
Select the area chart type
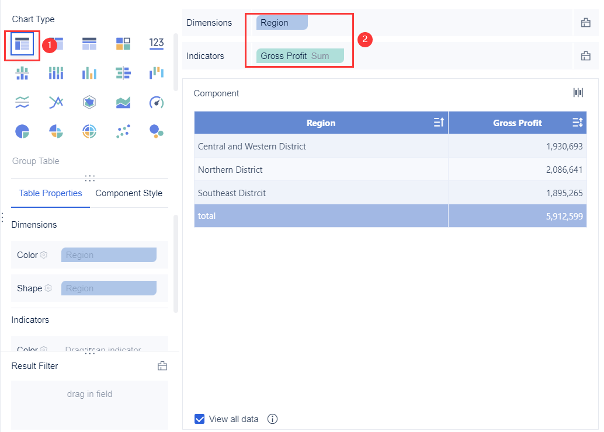click(x=123, y=102)
